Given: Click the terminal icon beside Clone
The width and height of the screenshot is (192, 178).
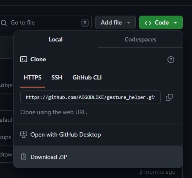Looking at the screenshot, I should 24,59.
